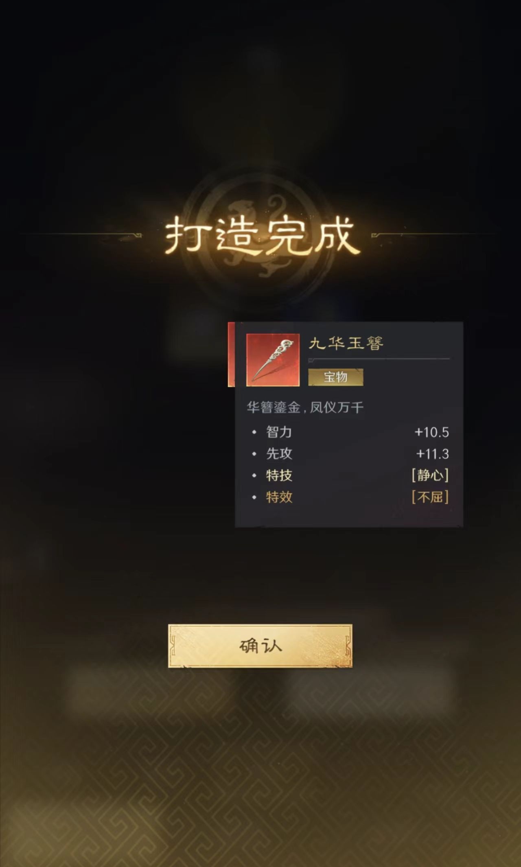Open the [静心] skill link
Image resolution: width=521 pixels, height=867 pixels.
pyautogui.click(x=430, y=475)
